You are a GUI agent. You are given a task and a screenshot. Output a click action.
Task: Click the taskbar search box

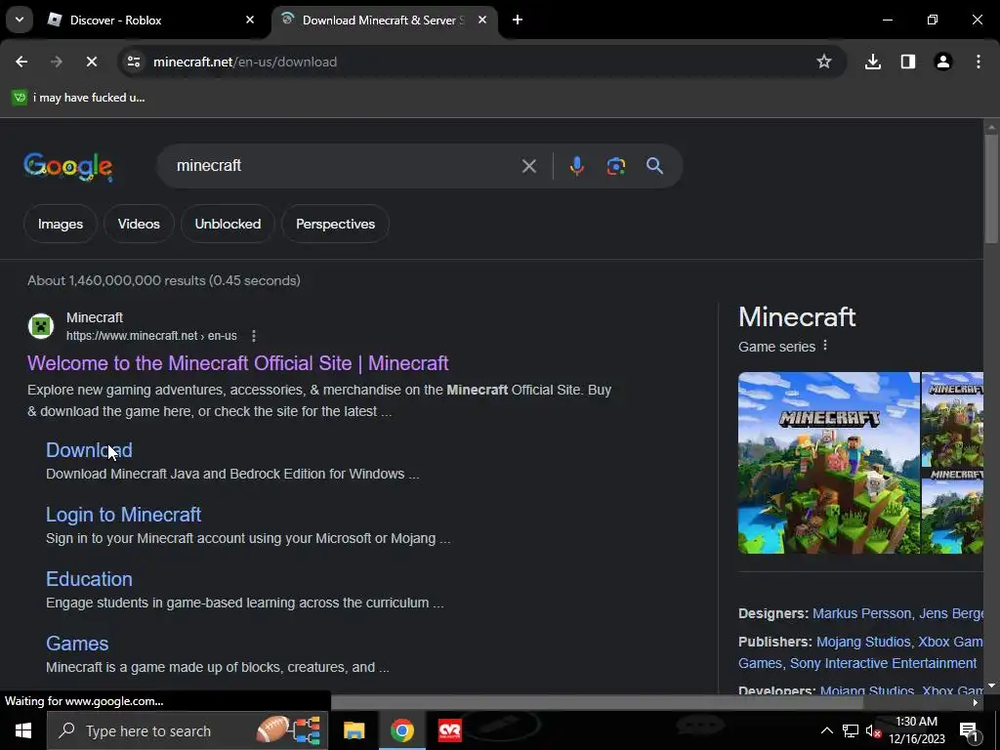click(x=187, y=730)
